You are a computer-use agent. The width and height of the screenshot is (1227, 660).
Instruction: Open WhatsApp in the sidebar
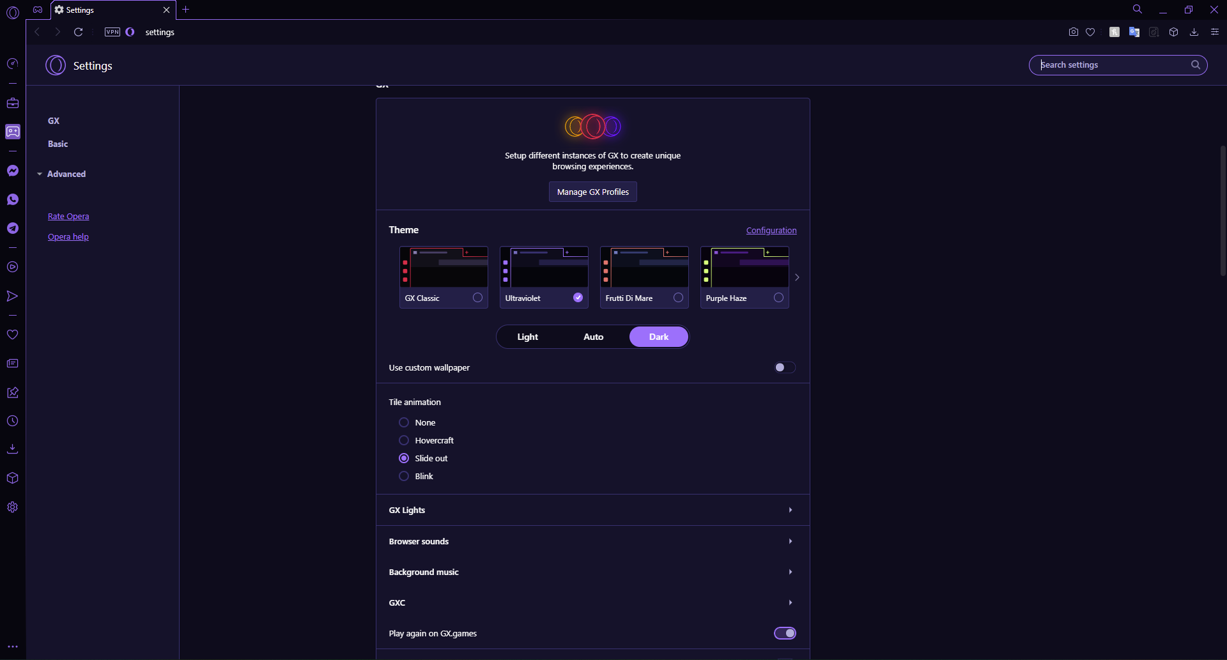(x=13, y=199)
